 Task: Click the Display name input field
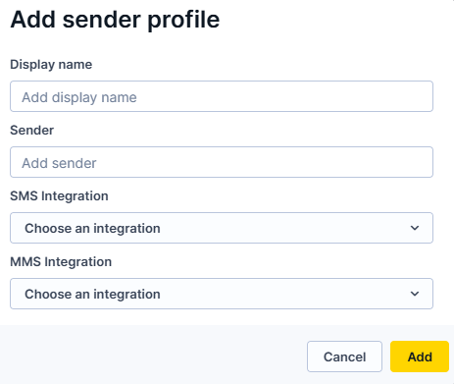(x=222, y=96)
